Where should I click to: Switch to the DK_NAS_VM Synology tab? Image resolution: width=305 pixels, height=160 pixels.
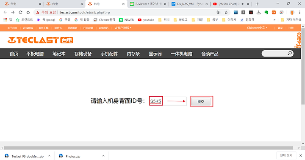click(189, 4)
